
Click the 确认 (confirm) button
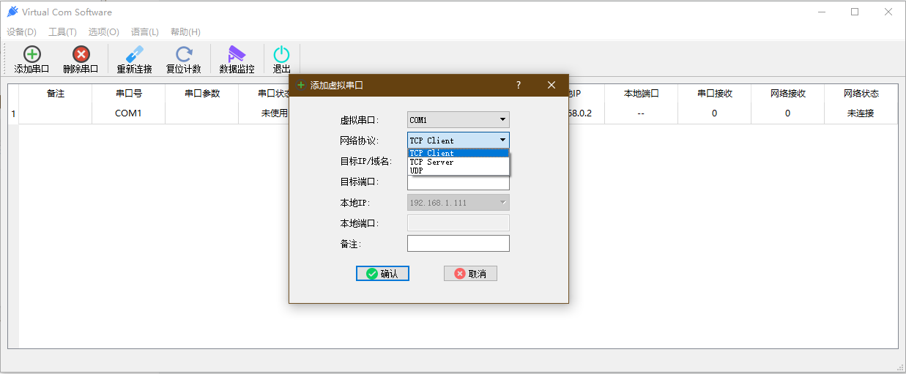pos(382,274)
